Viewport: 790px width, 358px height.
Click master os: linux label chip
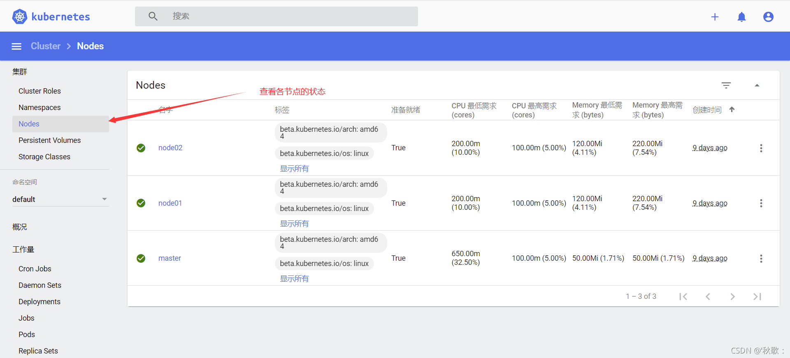(x=324, y=264)
